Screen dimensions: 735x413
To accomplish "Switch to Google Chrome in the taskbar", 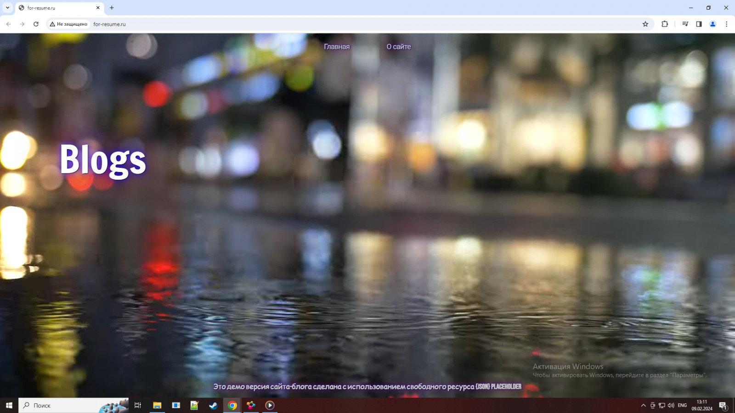I will pos(232,405).
